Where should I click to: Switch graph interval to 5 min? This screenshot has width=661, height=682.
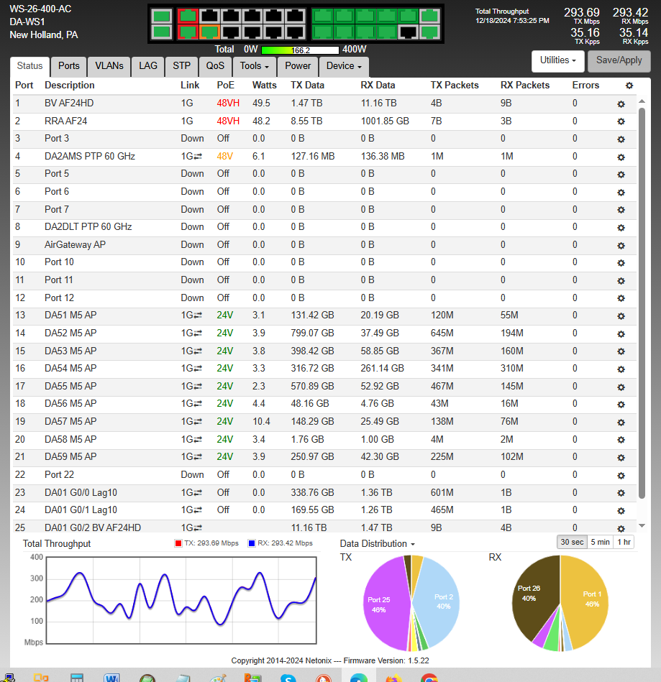(600, 543)
